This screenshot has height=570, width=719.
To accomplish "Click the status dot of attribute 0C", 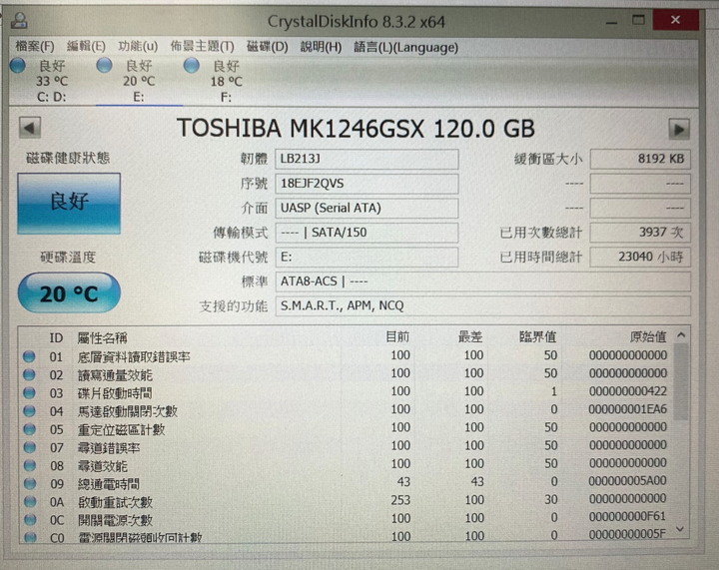I will pyautogui.click(x=30, y=520).
